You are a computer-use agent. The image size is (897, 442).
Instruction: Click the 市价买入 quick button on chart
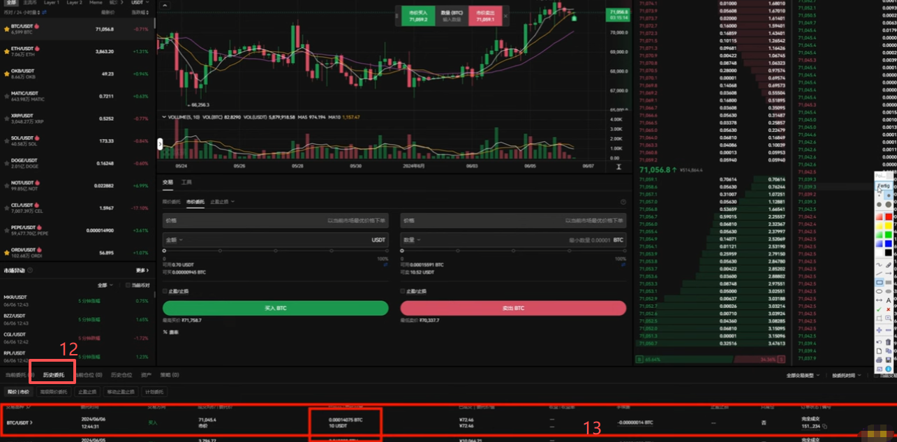point(418,15)
